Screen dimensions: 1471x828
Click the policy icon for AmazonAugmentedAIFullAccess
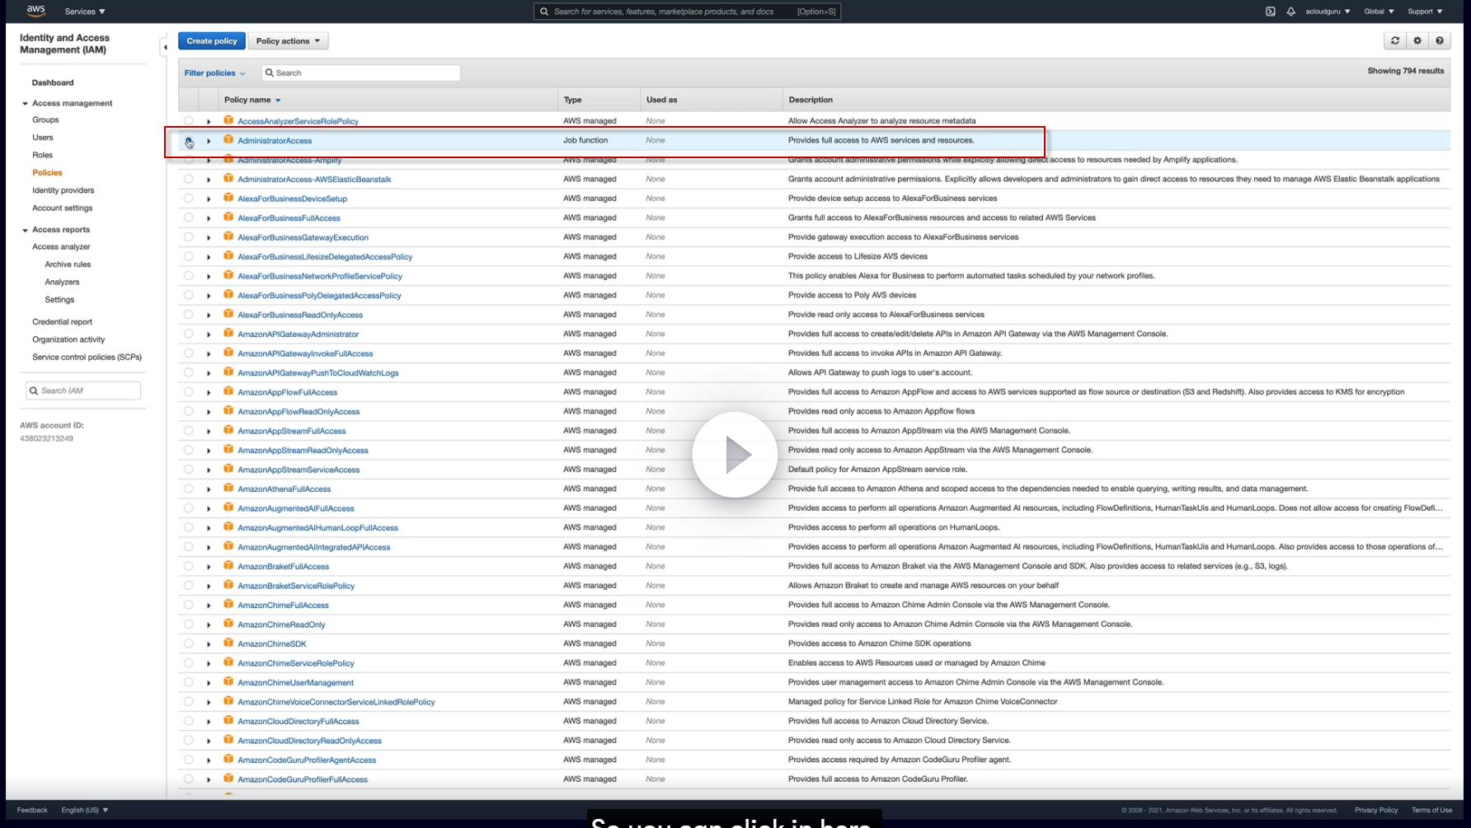click(228, 508)
